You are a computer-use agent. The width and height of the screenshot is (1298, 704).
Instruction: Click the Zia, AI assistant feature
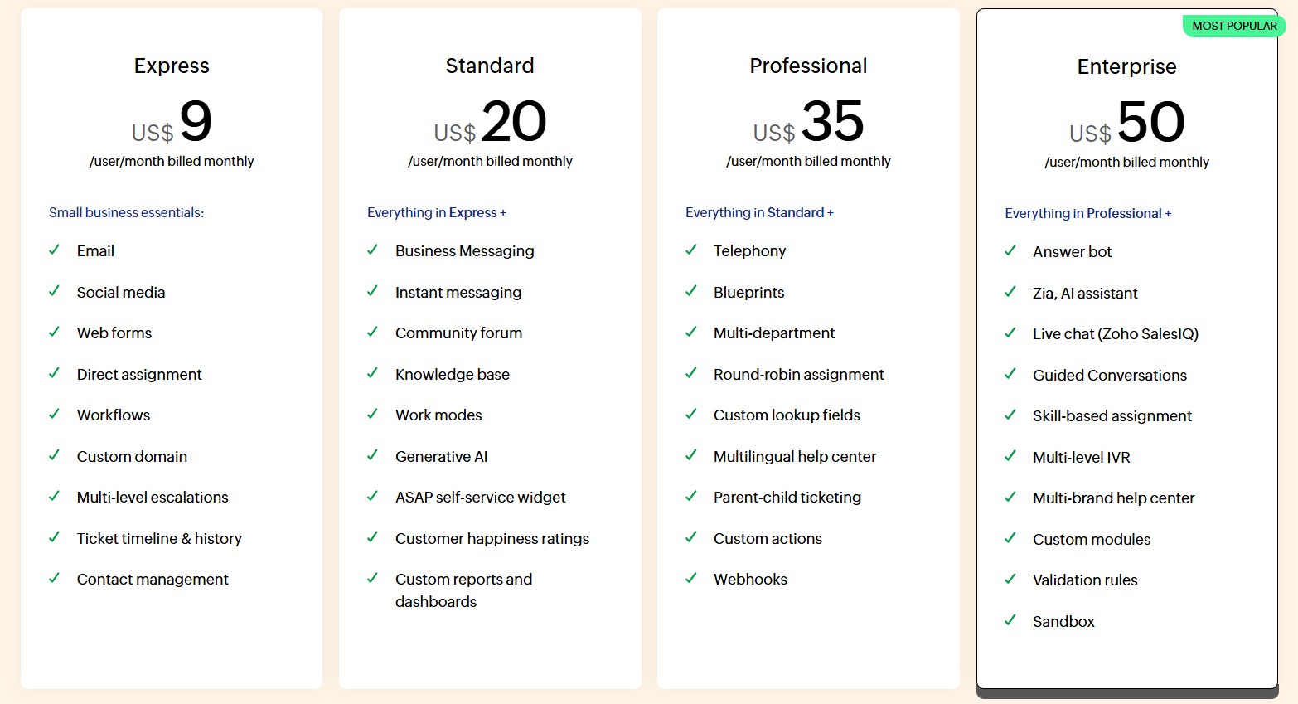click(x=1085, y=293)
